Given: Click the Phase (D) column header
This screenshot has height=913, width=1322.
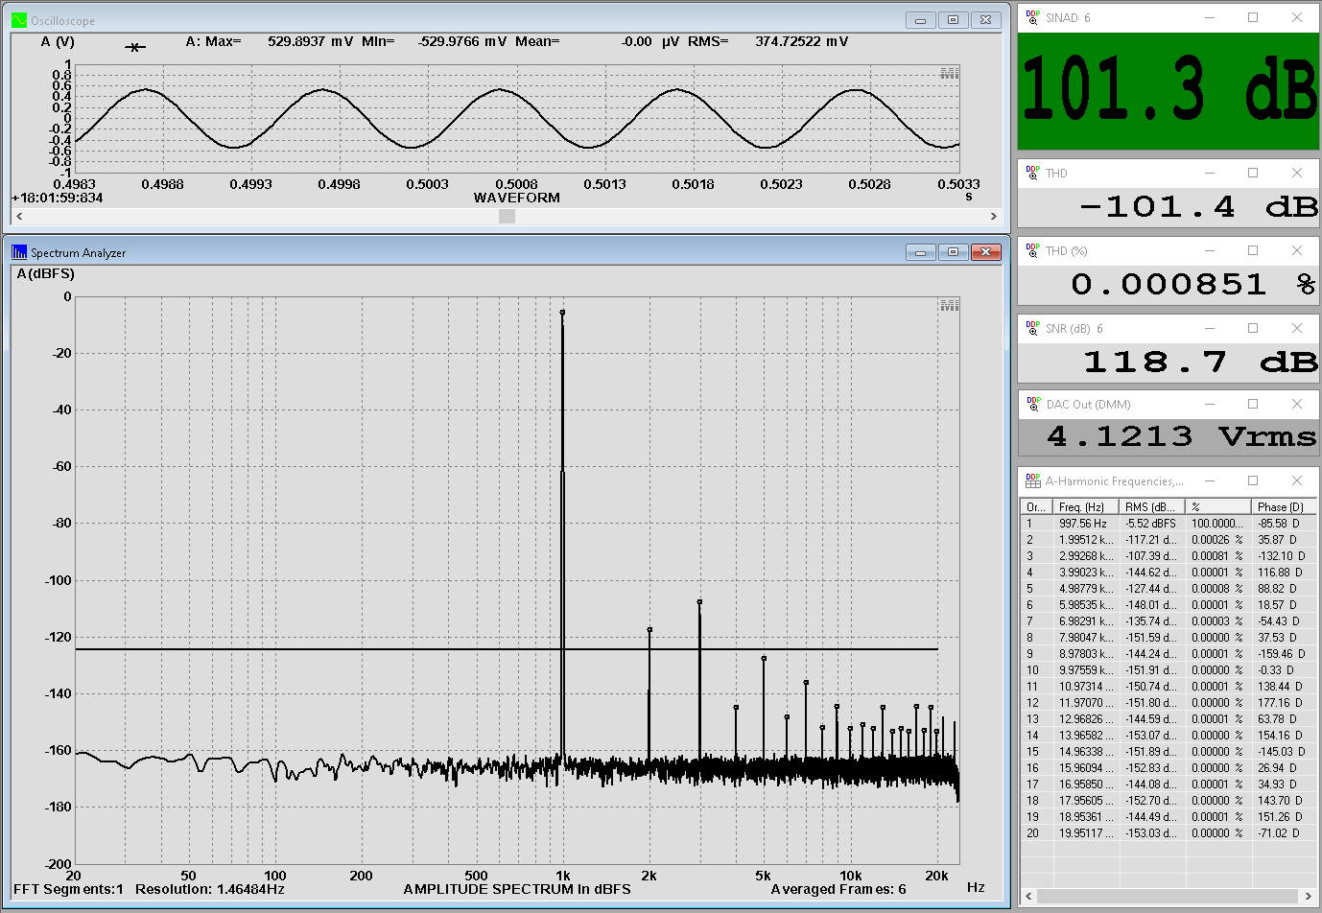Looking at the screenshot, I should 1285,506.
